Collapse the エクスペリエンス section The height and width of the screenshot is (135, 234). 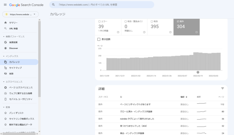tap(4, 82)
